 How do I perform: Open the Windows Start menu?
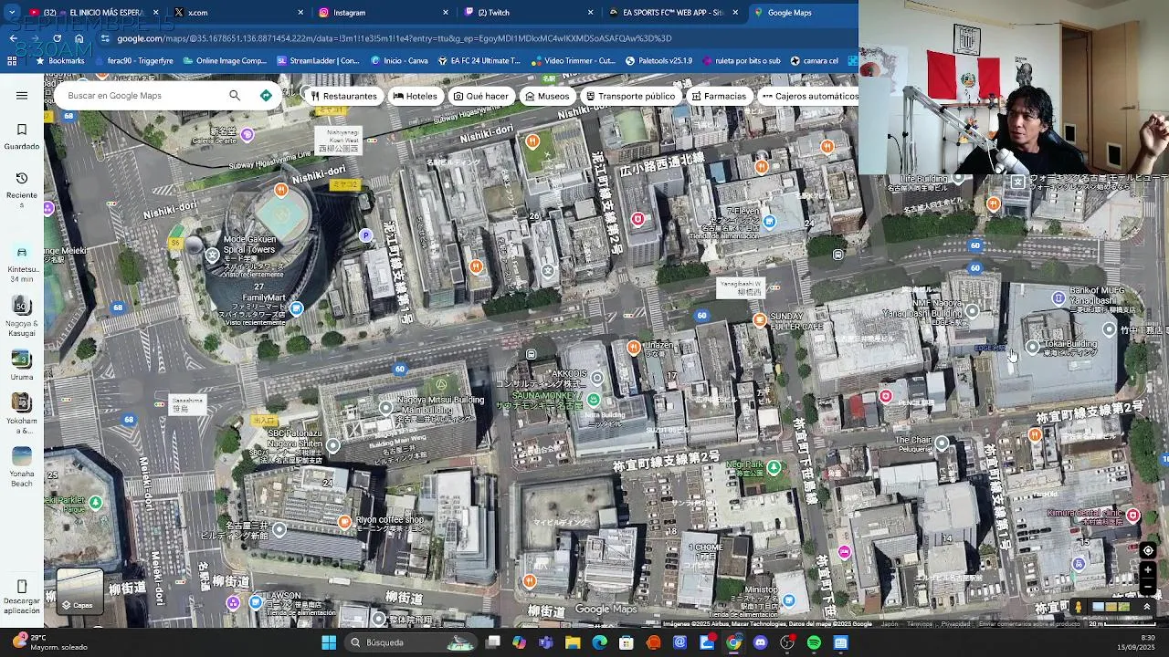329,642
